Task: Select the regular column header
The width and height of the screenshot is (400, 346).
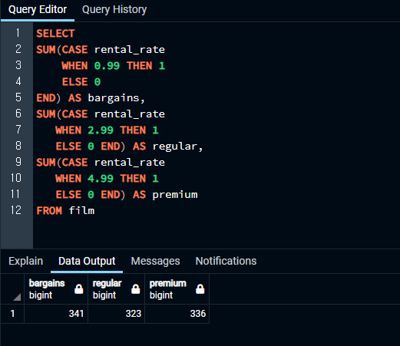Action: click(117, 289)
